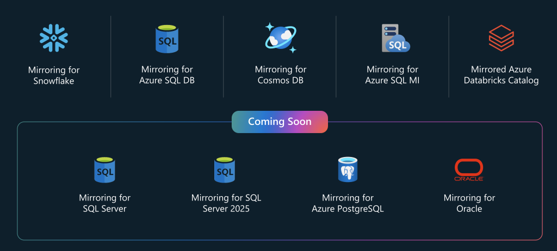Click the Azure Databricks stacked-layers logo
557x251 pixels.
(x=501, y=38)
